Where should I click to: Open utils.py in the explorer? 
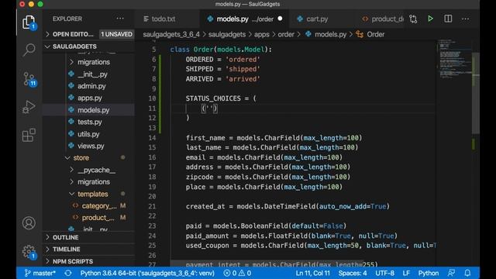coord(88,134)
